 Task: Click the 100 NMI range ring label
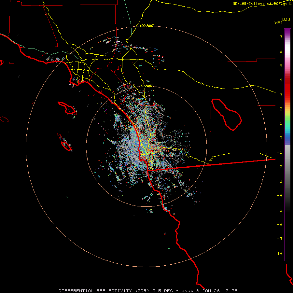coord(146,26)
